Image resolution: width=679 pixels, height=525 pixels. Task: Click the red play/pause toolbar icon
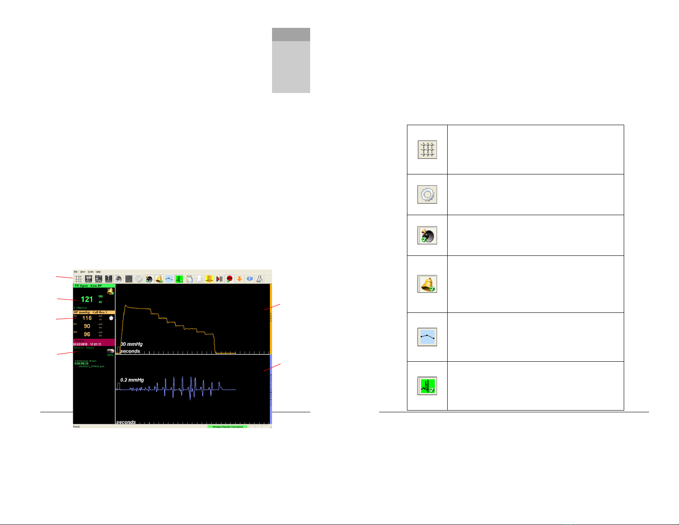click(219, 279)
